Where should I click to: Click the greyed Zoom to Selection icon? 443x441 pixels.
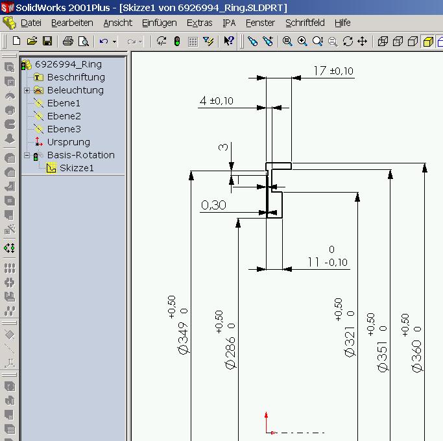(x=333, y=42)
